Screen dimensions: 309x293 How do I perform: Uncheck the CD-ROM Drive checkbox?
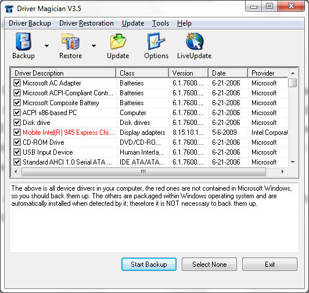(17, 142)
